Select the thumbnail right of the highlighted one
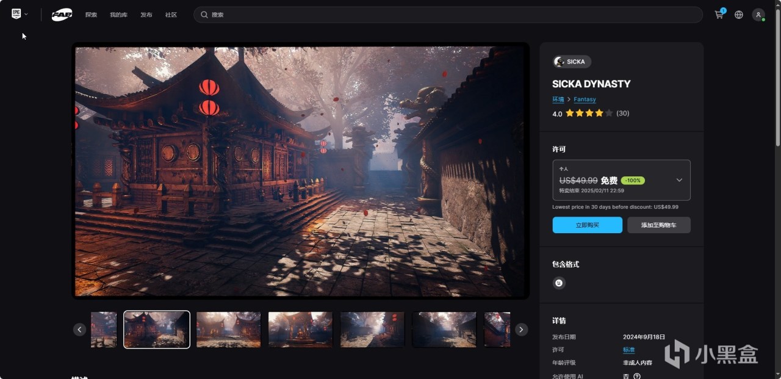 point(229,330)
